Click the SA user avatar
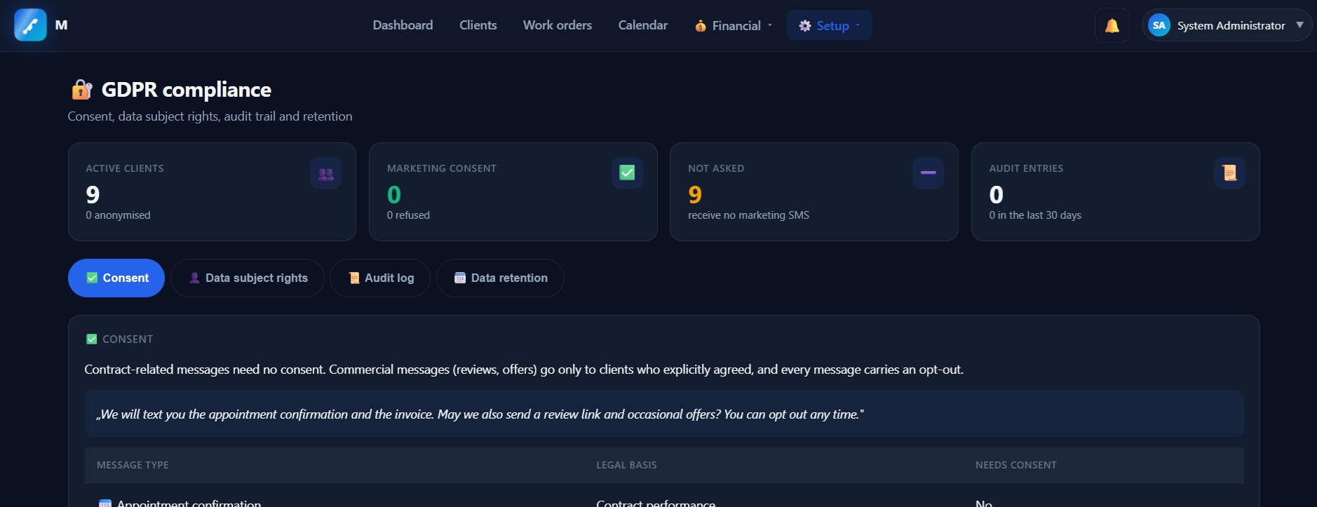 coord(1159,26)
